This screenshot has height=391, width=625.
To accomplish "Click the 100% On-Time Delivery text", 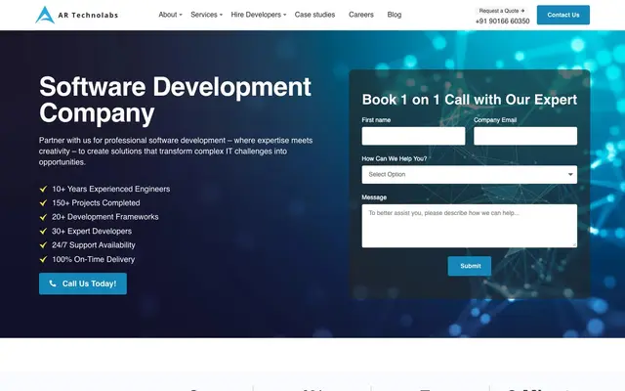I will point(94,259).
